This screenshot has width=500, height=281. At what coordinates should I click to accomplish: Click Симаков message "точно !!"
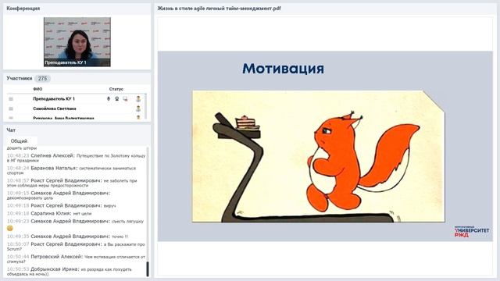coord(68,237)
